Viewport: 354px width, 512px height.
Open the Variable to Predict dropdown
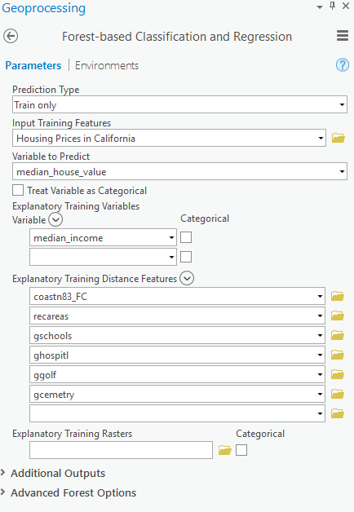tap(179, 171)
